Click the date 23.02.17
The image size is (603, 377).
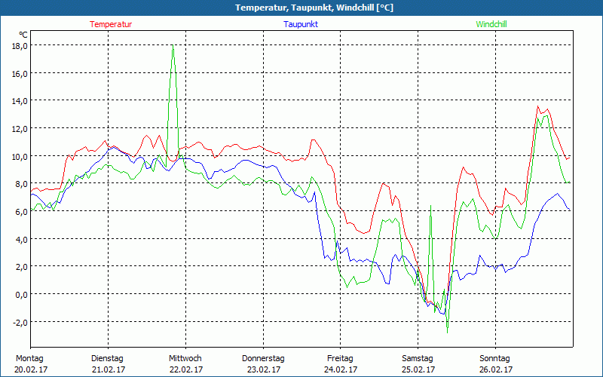click(x=264, y=369)
